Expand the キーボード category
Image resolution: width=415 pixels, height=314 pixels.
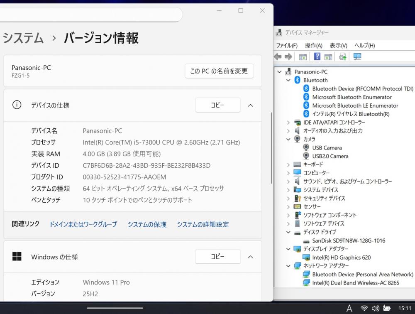[288, 164]
